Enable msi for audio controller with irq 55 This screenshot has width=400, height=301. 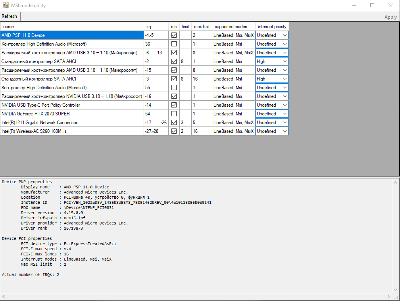point(174,87)
